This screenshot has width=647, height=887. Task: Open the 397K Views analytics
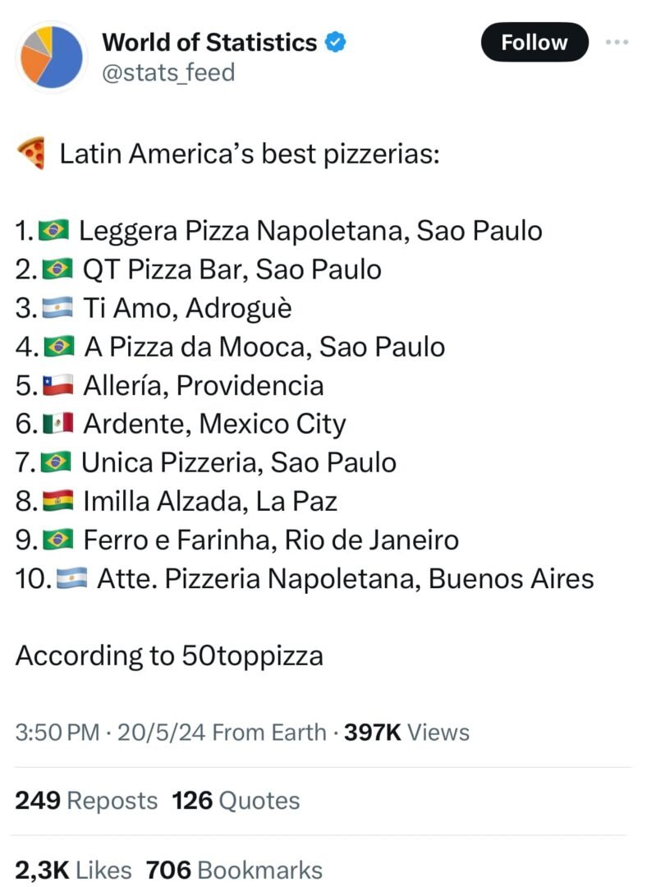[x=406, y=732]
